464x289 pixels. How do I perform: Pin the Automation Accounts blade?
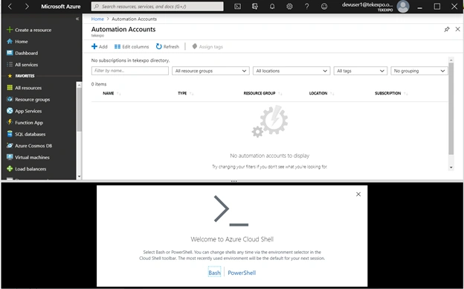447,29
